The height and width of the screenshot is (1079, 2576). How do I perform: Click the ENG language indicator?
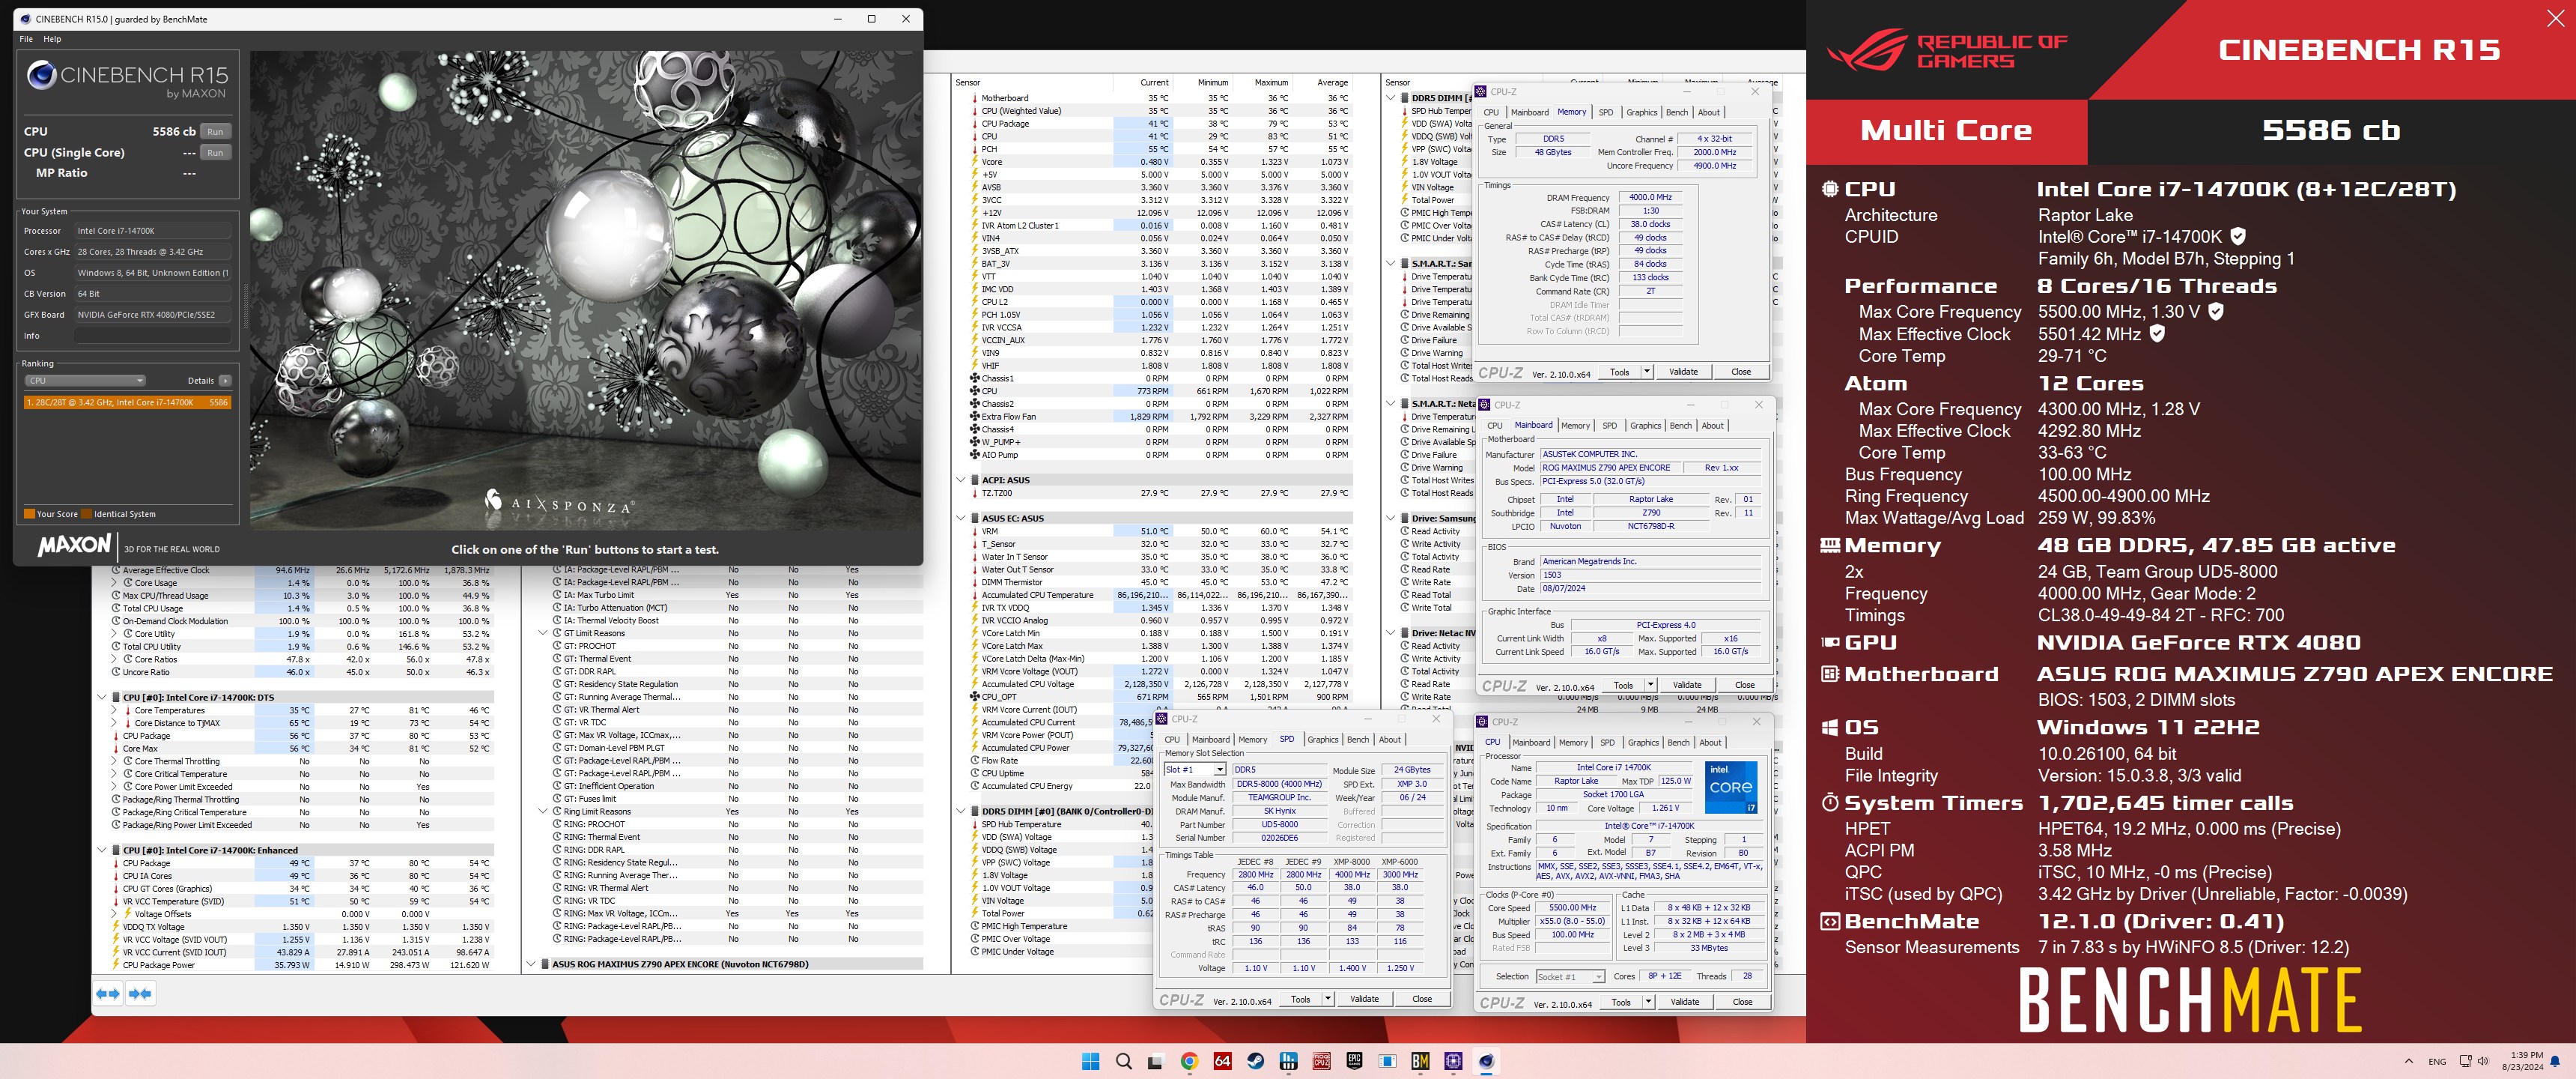(2437, 1062)
